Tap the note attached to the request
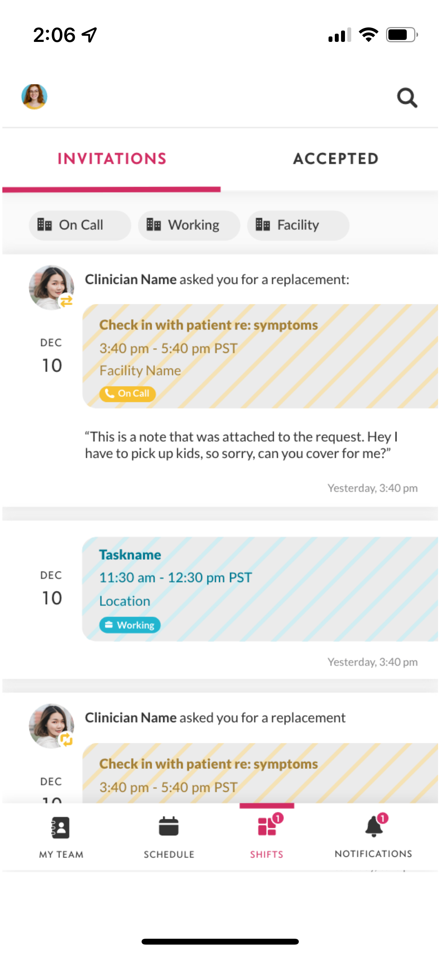The height and width of the screenshot is (954, 440). [241, 445]
